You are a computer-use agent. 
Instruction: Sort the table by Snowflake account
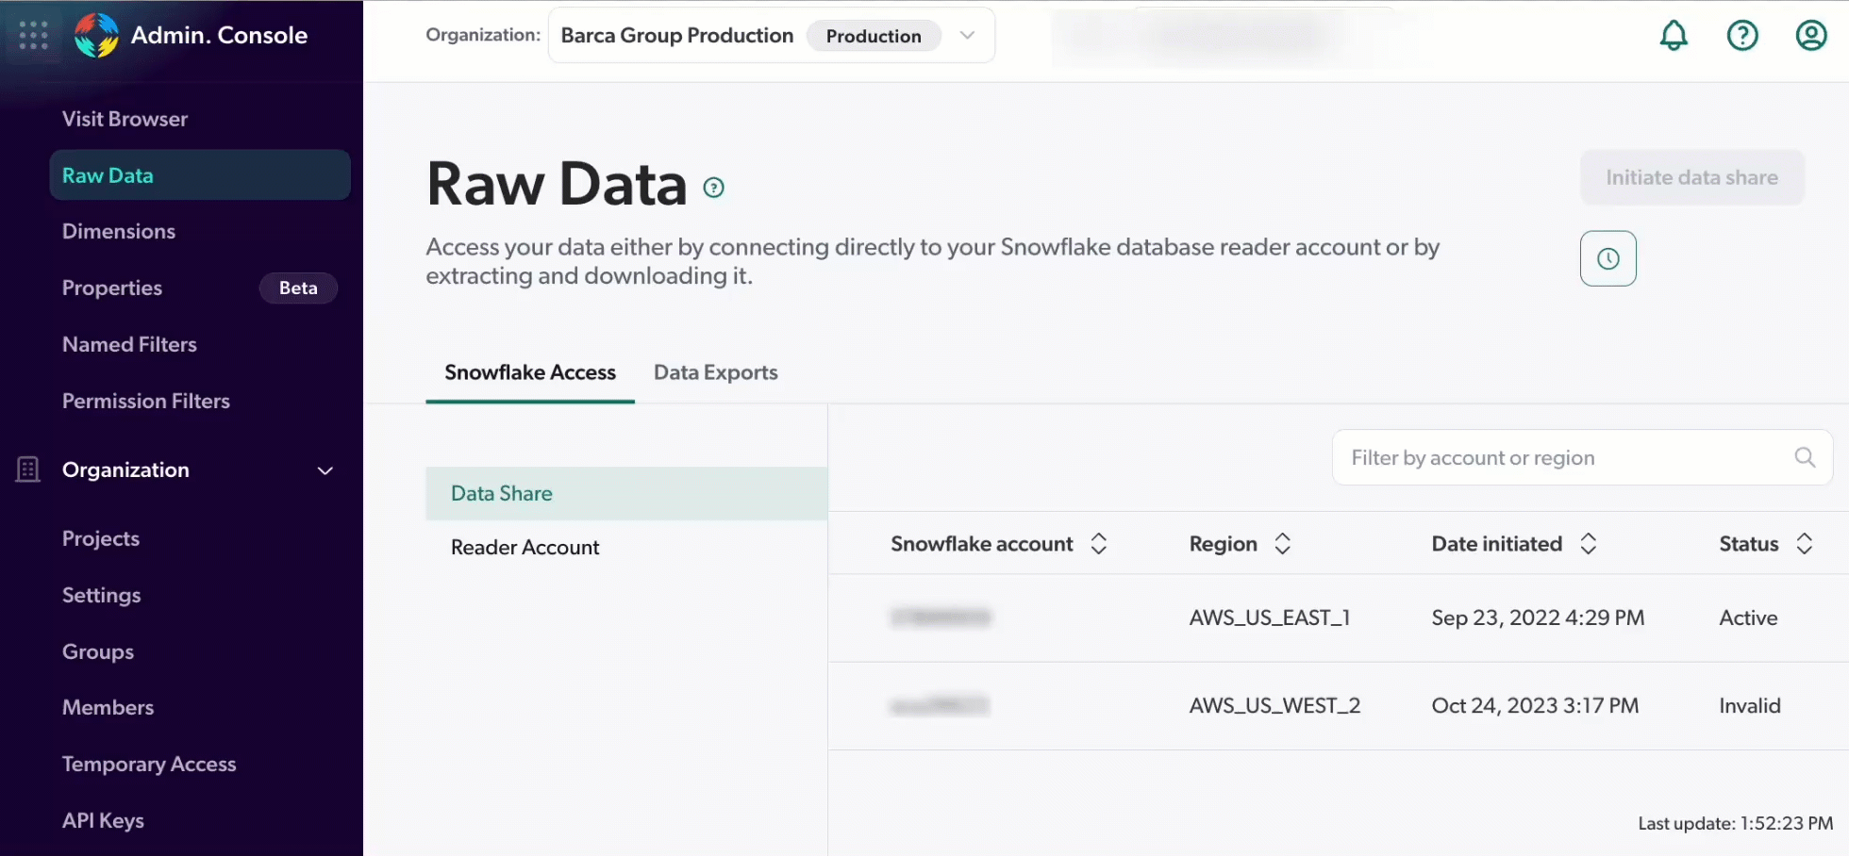point(1099,543)
